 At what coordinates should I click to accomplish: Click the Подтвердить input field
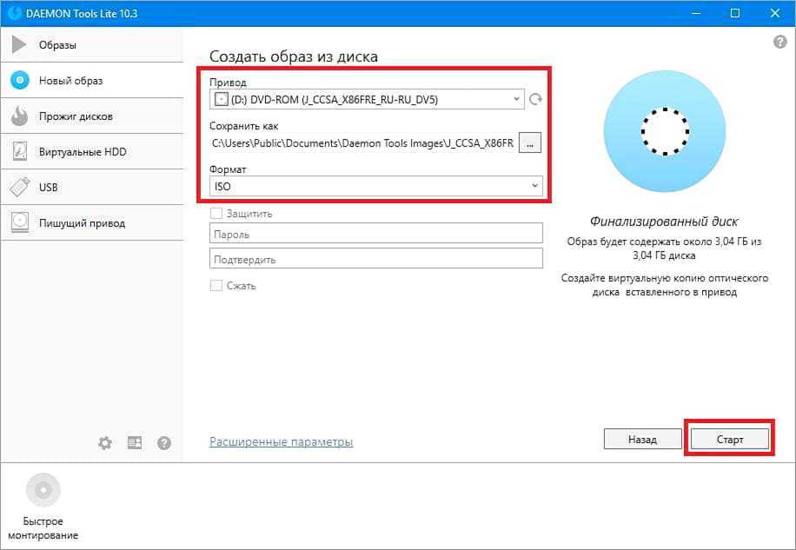tap(375, 259)
